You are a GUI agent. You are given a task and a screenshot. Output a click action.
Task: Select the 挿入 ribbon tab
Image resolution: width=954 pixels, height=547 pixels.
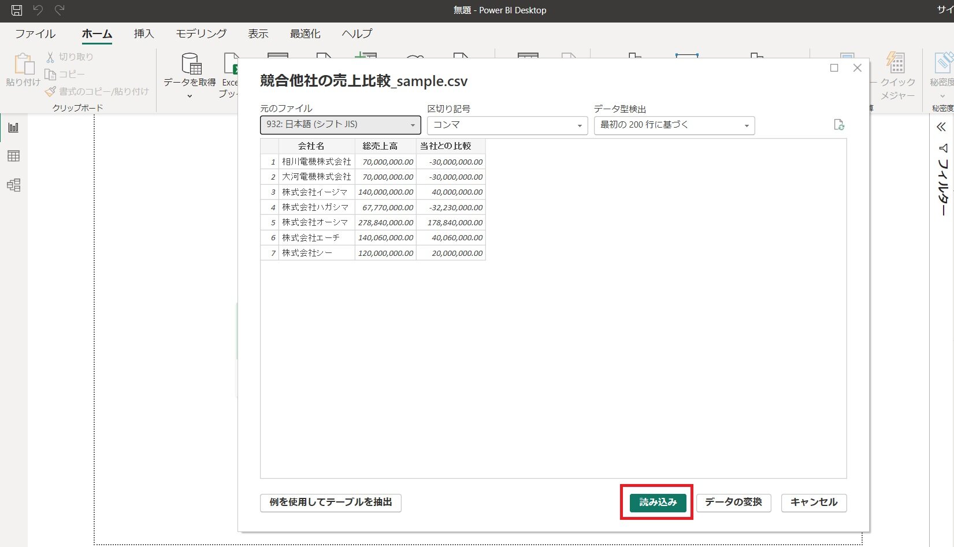(x=144, y=34)
